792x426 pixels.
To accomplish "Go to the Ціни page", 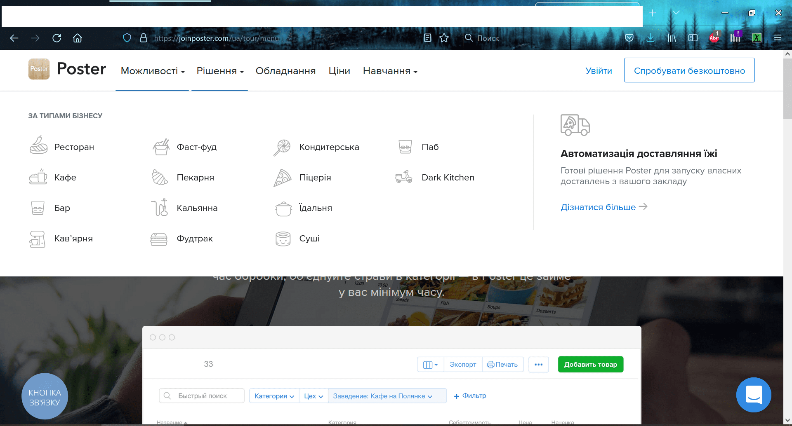I will tap(339, 71).
